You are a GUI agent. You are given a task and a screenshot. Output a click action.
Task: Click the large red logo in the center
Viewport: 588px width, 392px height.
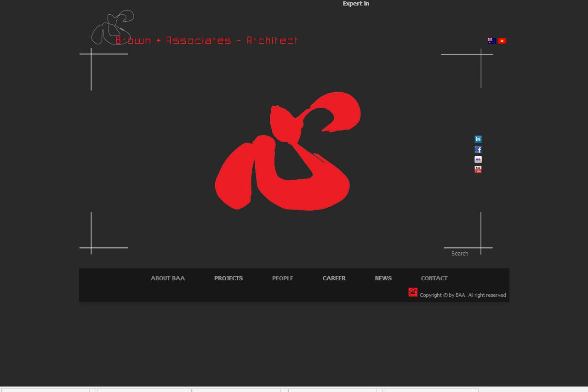288,151
